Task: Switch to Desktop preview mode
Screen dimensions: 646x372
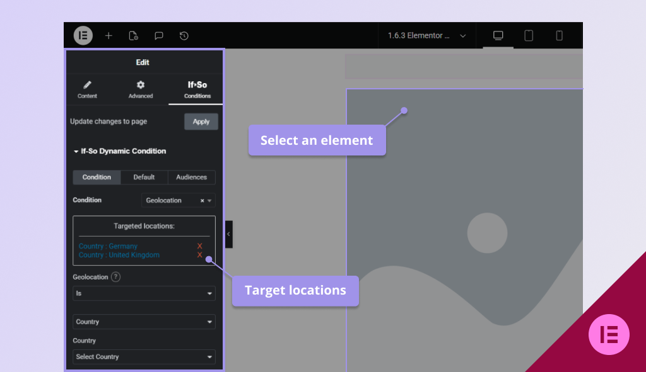Action: pos(497,36)
